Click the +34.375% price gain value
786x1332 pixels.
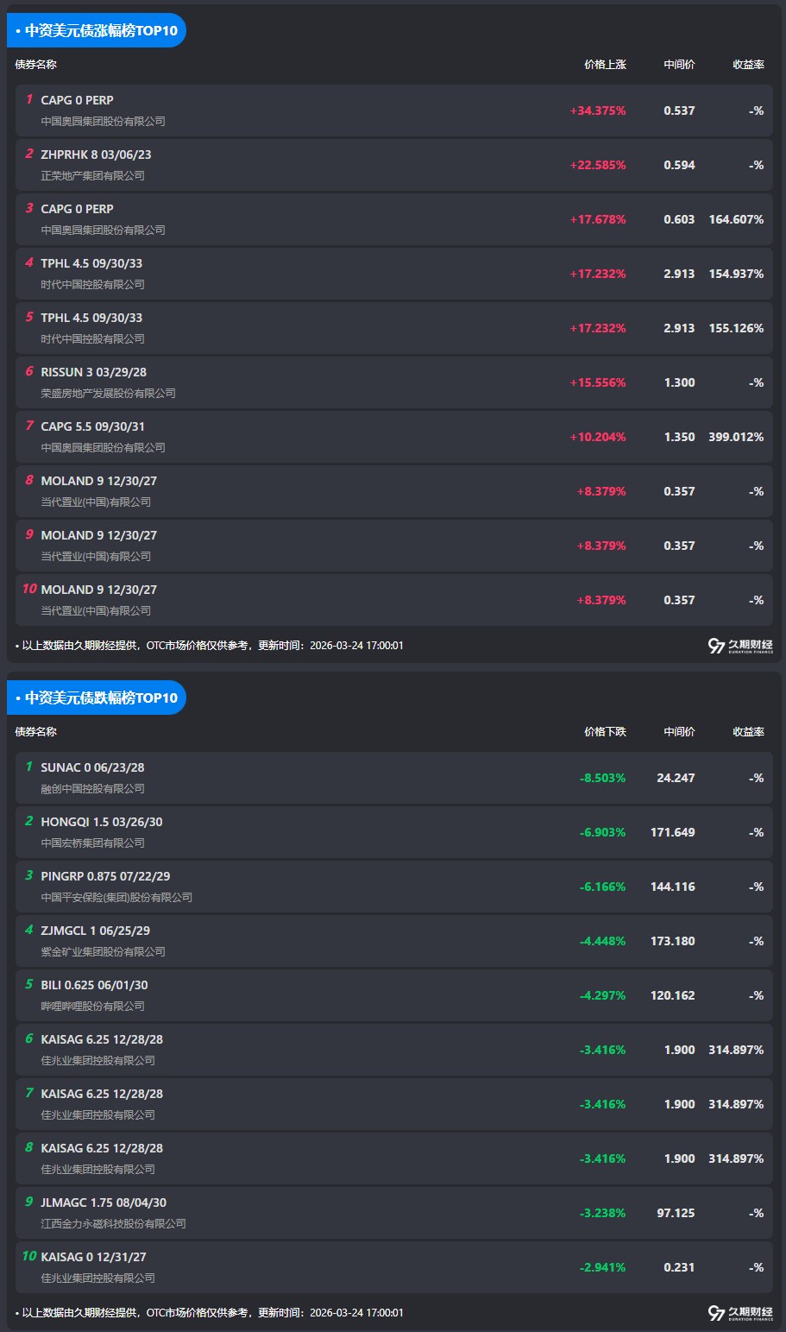point(597,111)
